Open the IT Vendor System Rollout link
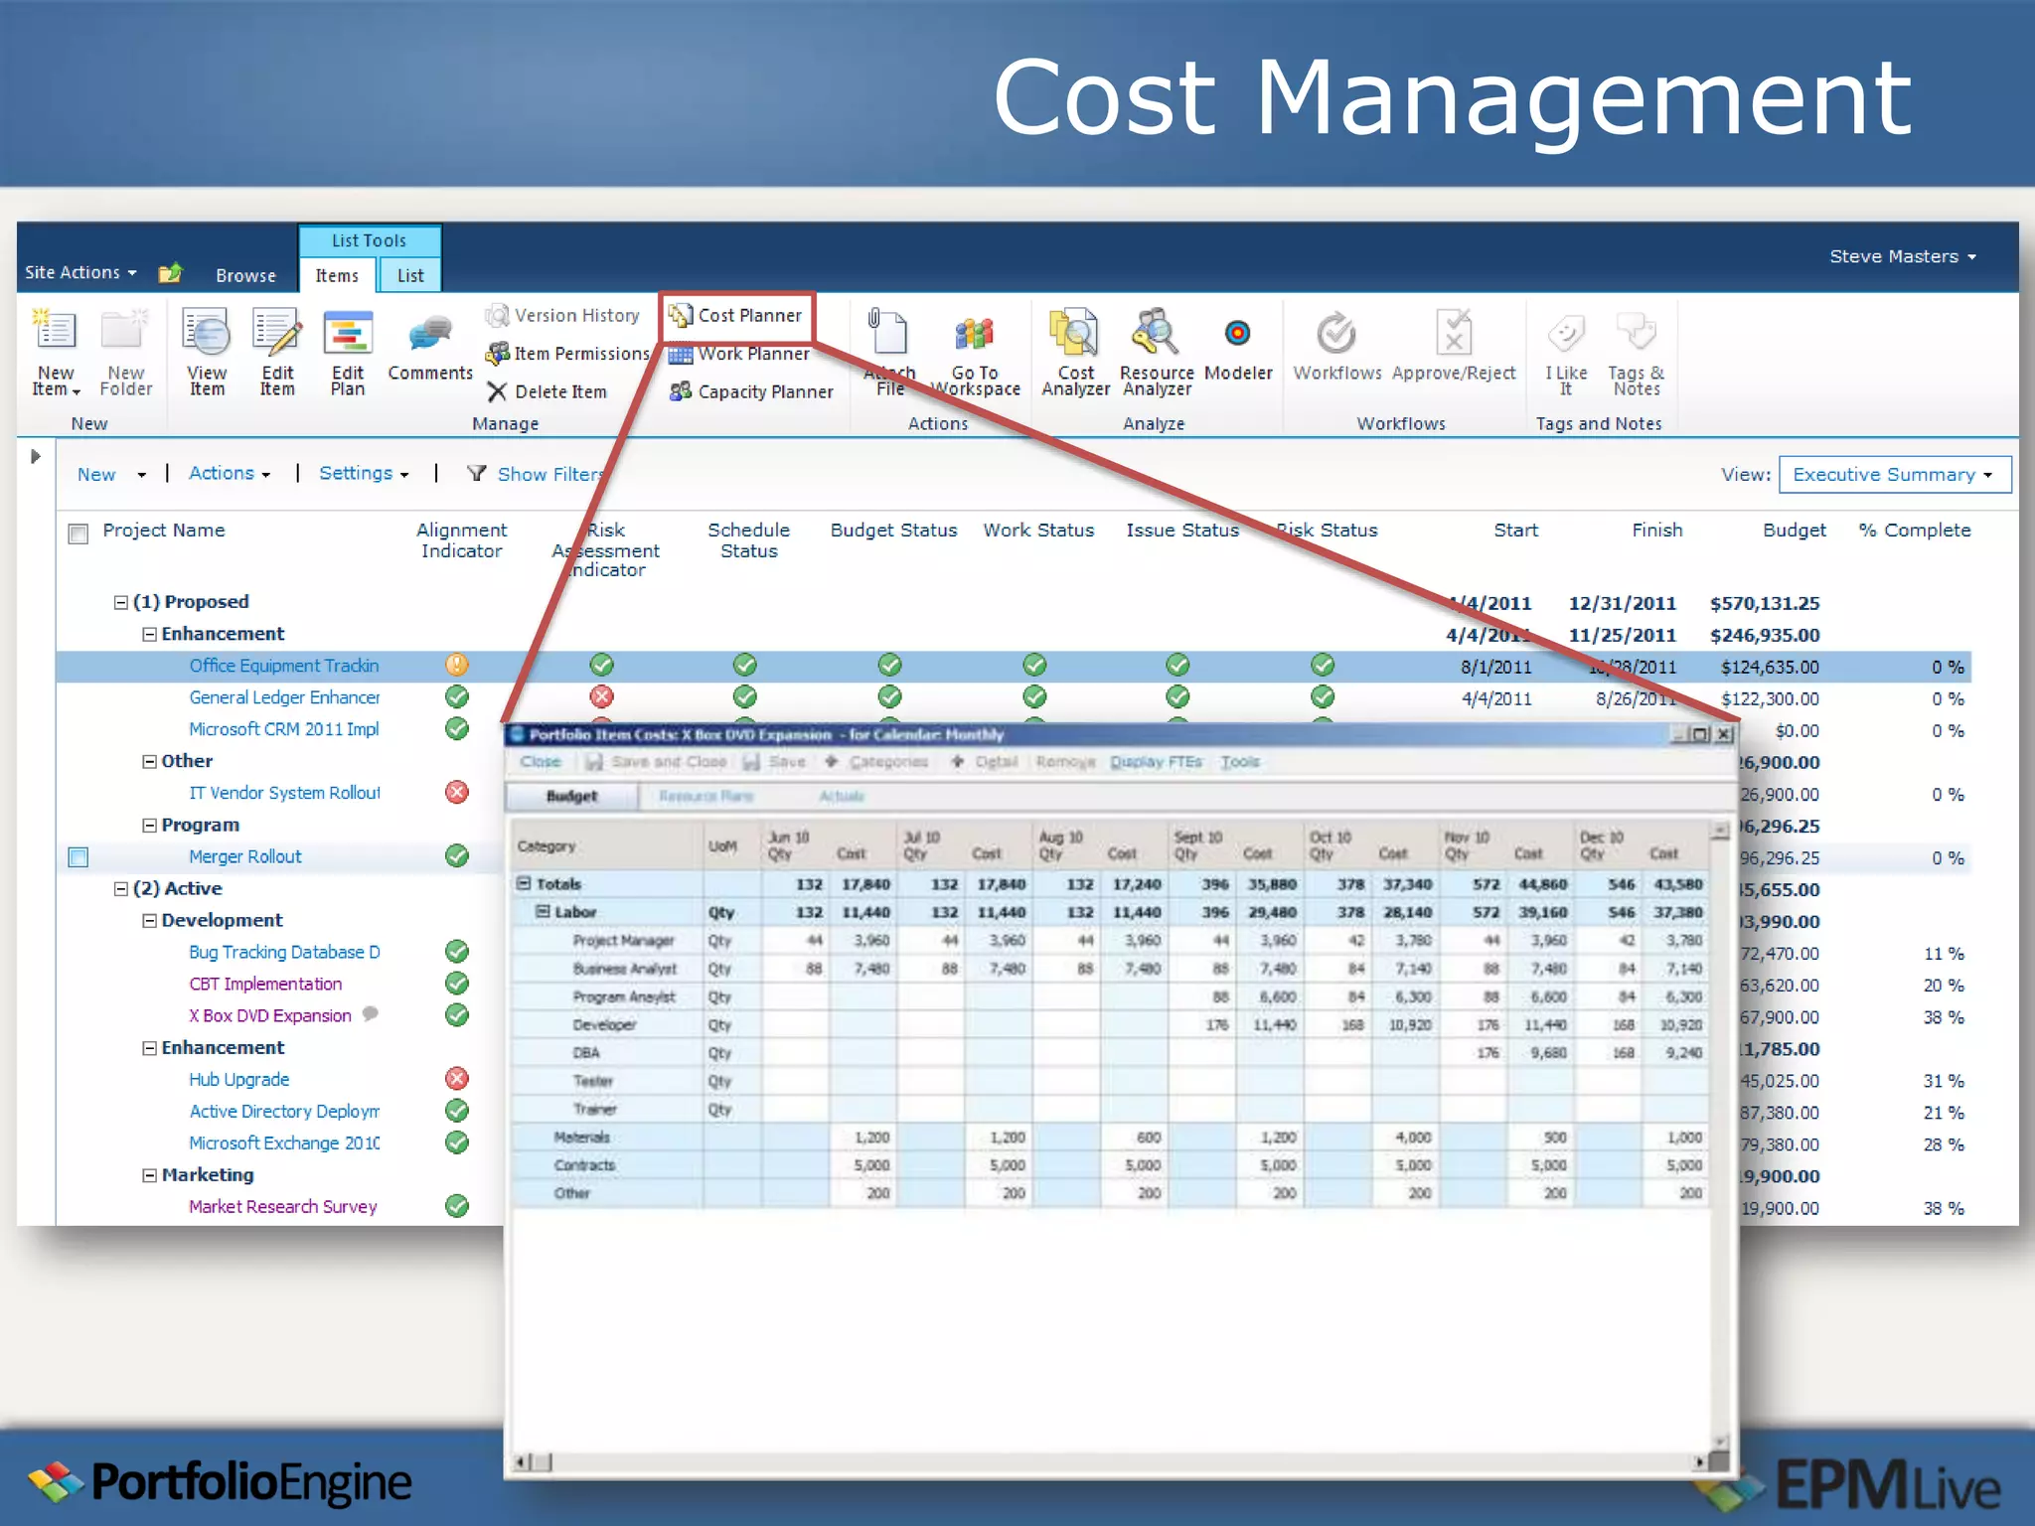The image size is (2035, 1526). click(284, 793)
